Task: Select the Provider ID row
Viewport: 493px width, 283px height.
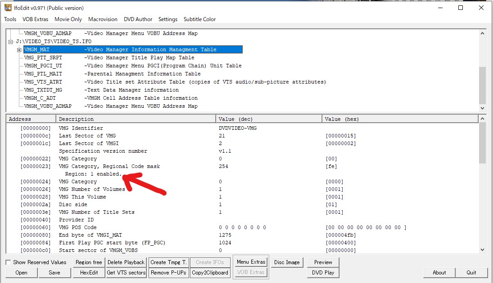Action: [x=242, y=220]
